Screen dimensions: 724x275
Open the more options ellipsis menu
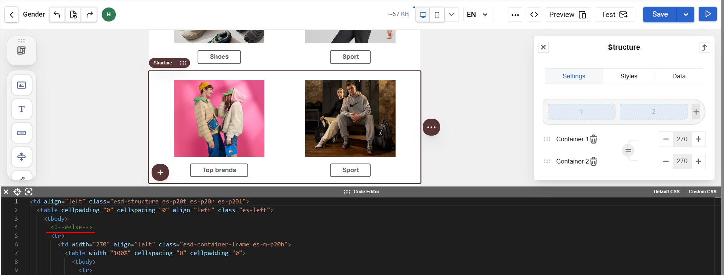coord(515,15)
